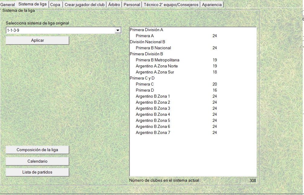The image size is (304, 195).
Task: Select the Primera B Metropolitana row
Action: click(x=193, y=60)
